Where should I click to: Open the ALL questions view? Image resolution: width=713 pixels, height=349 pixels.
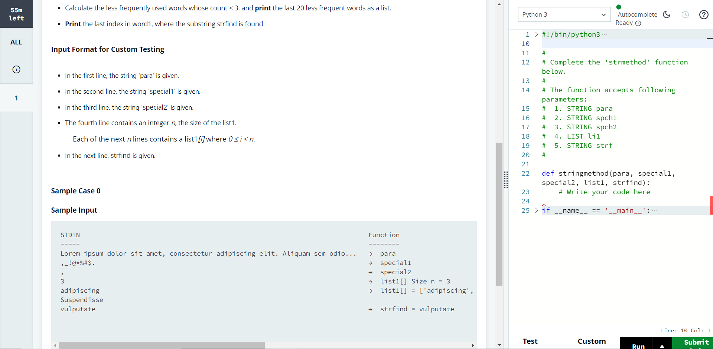(16, 42)
